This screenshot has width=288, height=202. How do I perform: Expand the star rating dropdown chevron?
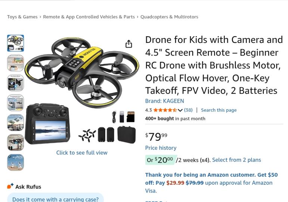(180, 110)
